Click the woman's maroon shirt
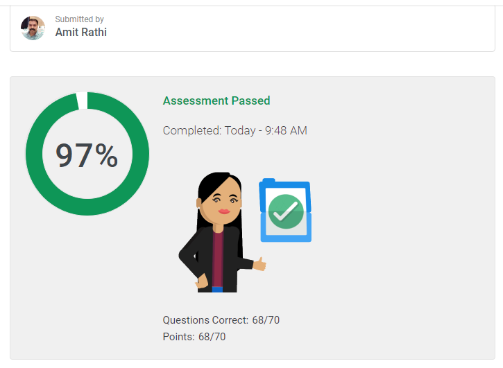The image size is (503, 368). [218, 260]
